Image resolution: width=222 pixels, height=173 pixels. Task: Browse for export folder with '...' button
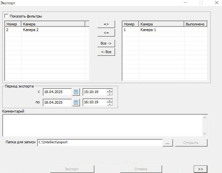(167, 143)
